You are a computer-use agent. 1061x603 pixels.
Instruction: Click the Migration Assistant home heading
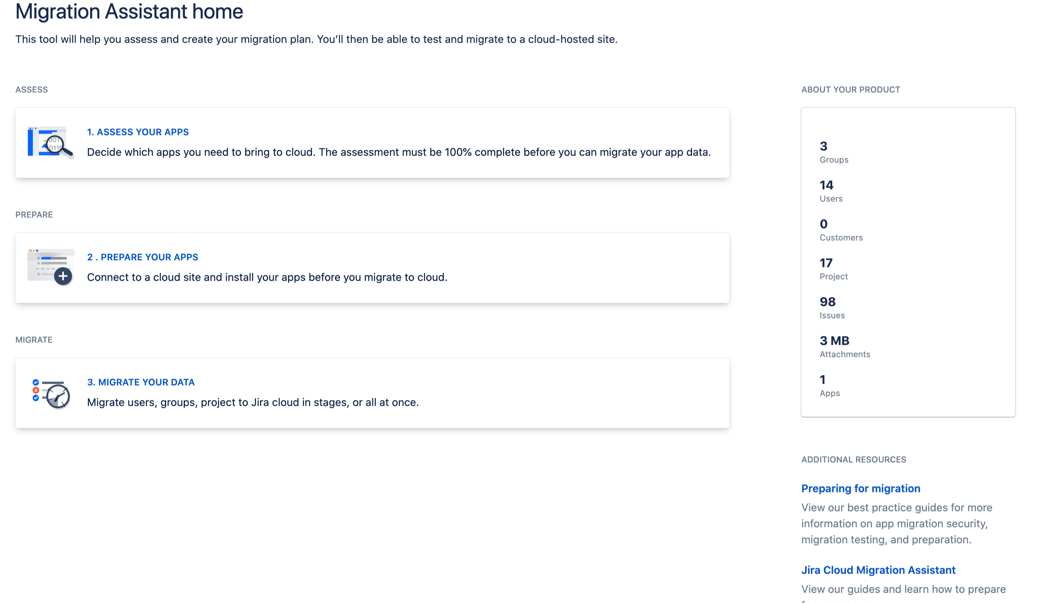tap(129, 11)
